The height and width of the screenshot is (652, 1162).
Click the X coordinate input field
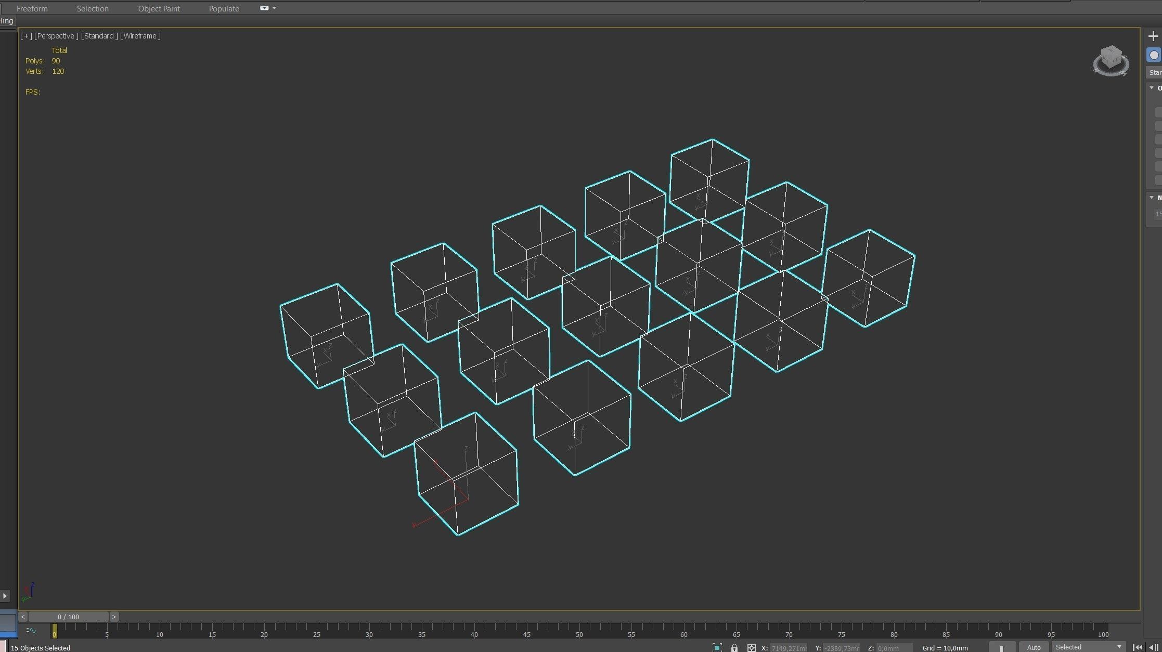[788, 648]
